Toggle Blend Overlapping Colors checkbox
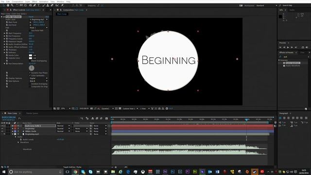The width and height of the screenshot is (311, 175). [x=30, y=61]
